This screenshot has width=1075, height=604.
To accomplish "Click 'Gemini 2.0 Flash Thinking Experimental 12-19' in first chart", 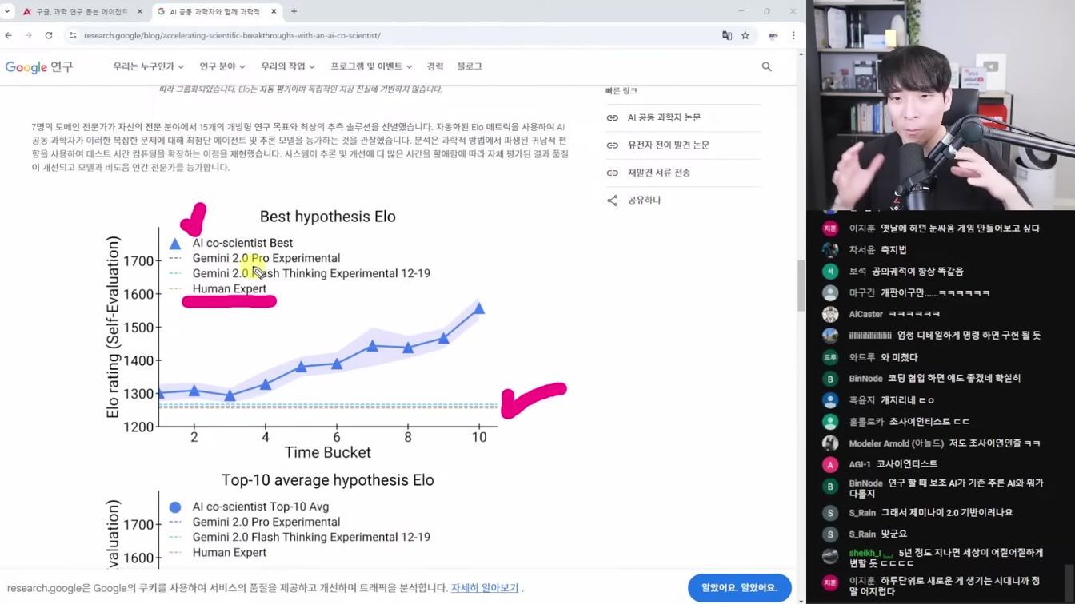I will [x=311, y=273].
